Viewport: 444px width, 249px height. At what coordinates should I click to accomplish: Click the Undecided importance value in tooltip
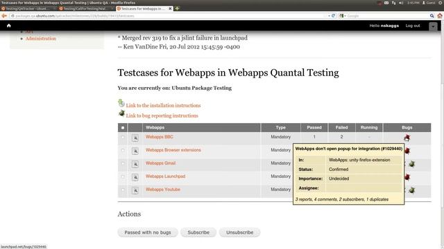point(339,178)
